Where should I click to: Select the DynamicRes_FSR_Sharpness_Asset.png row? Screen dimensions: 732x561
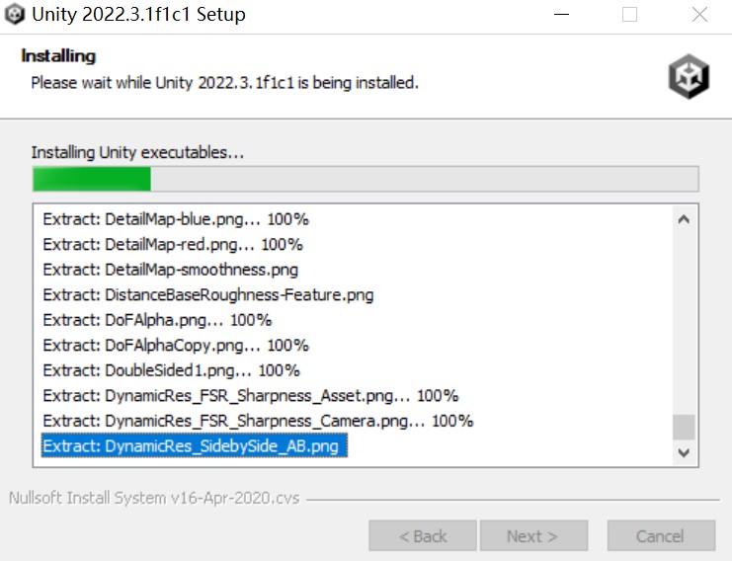[x=251, y=395]
